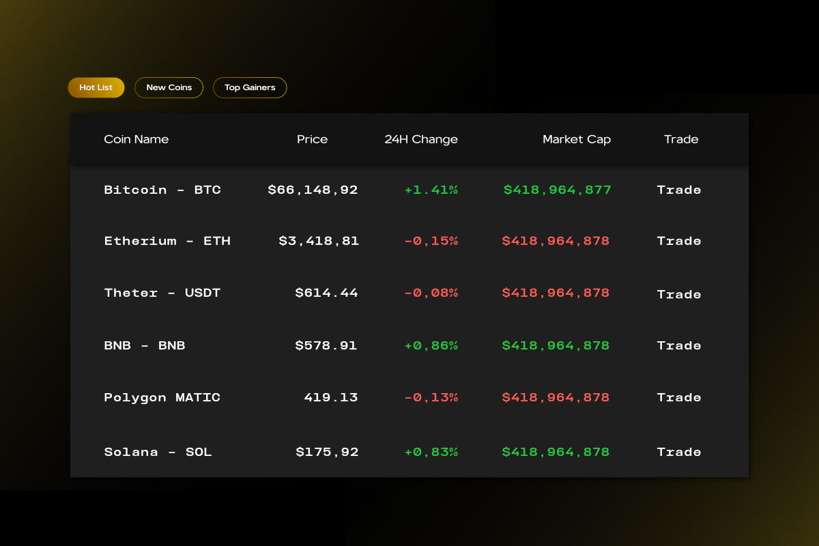Image resolution: width=819 pixels, height=546 pixels.
Task: Select the Hot List tab
Action: (96, 87)
